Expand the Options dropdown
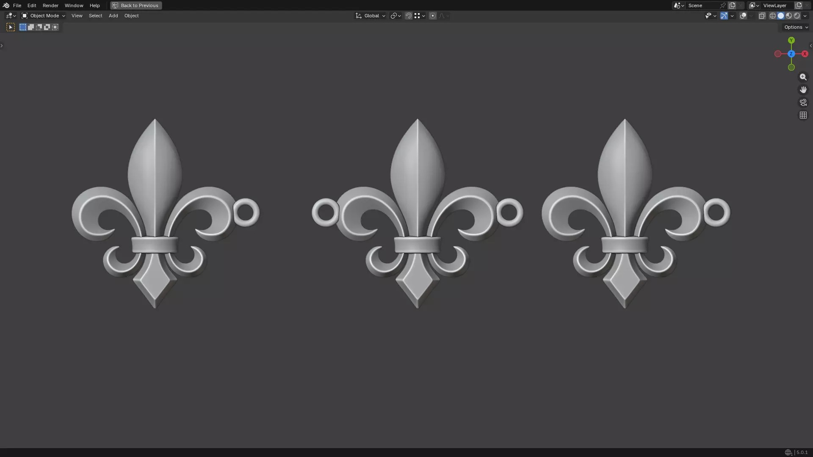 pyautogui.click(x=796, y=27)
